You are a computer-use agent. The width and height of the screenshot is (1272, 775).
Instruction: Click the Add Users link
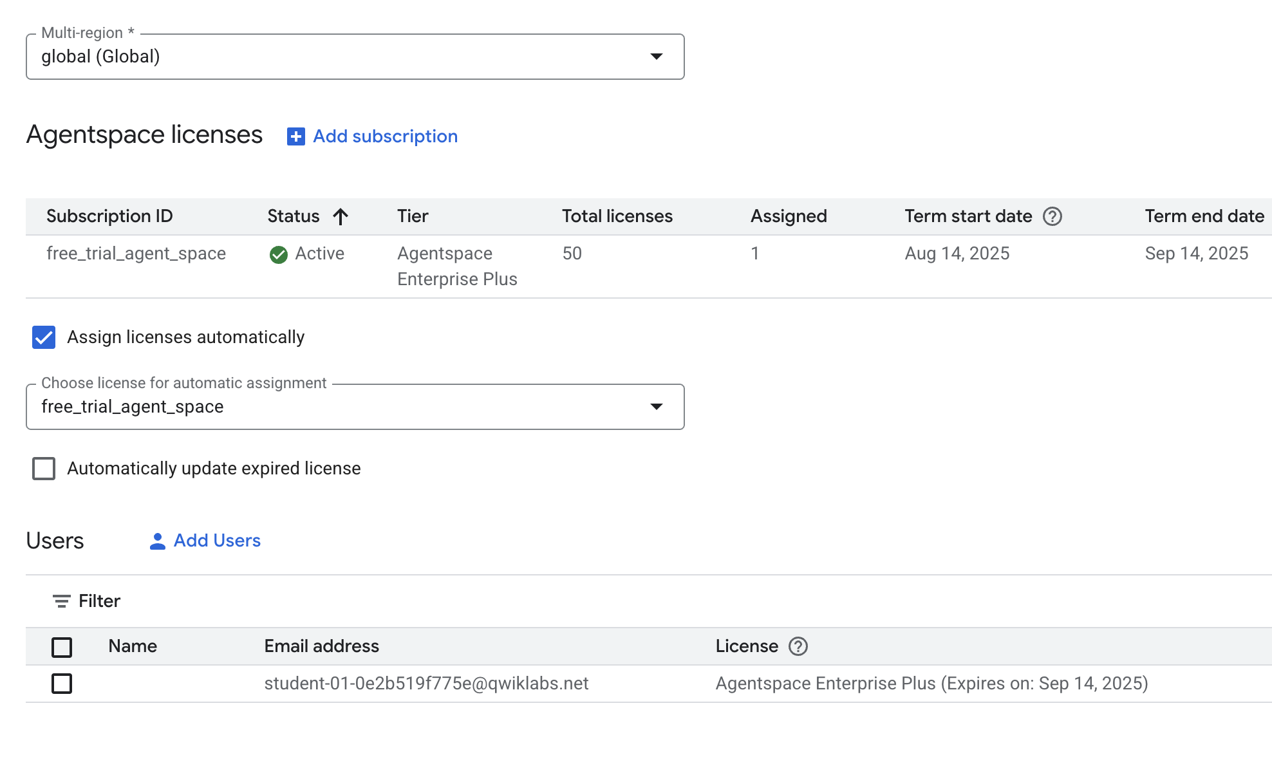tap(217, 541)
